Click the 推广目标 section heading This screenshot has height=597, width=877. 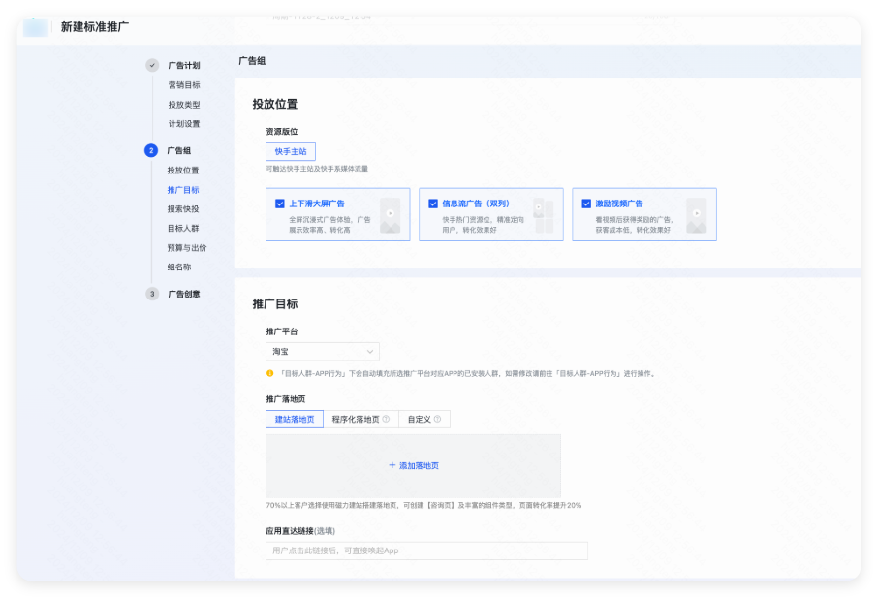pyautogui.click(x=275, y=303)
